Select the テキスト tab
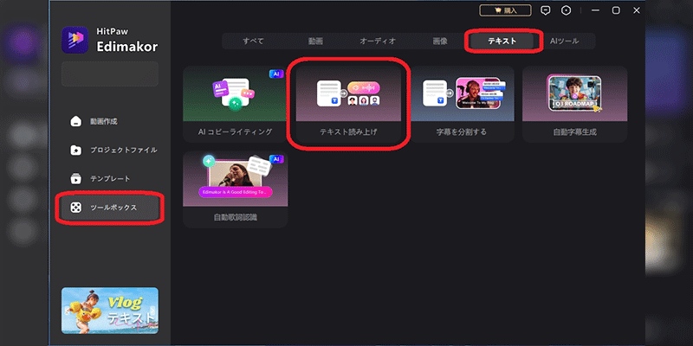Screen dimensions: 693x346 [502, 41]
